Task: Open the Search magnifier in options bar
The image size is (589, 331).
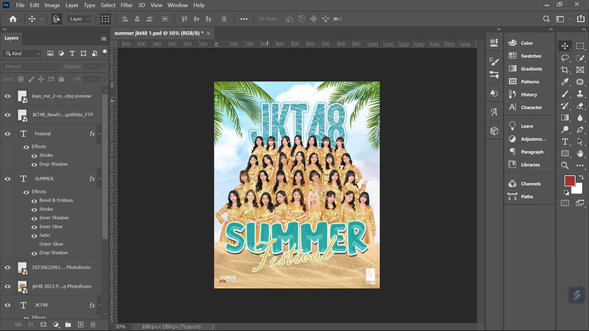Action: click(x=546, y=19)
